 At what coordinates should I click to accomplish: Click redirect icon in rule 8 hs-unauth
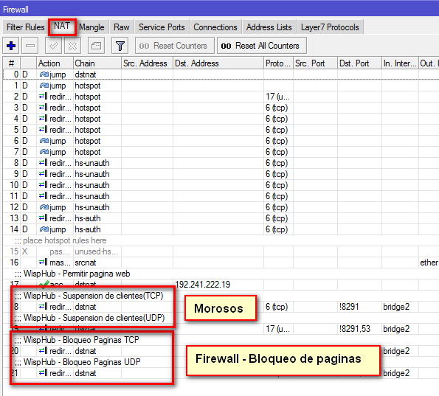click(x=43, y=163)
